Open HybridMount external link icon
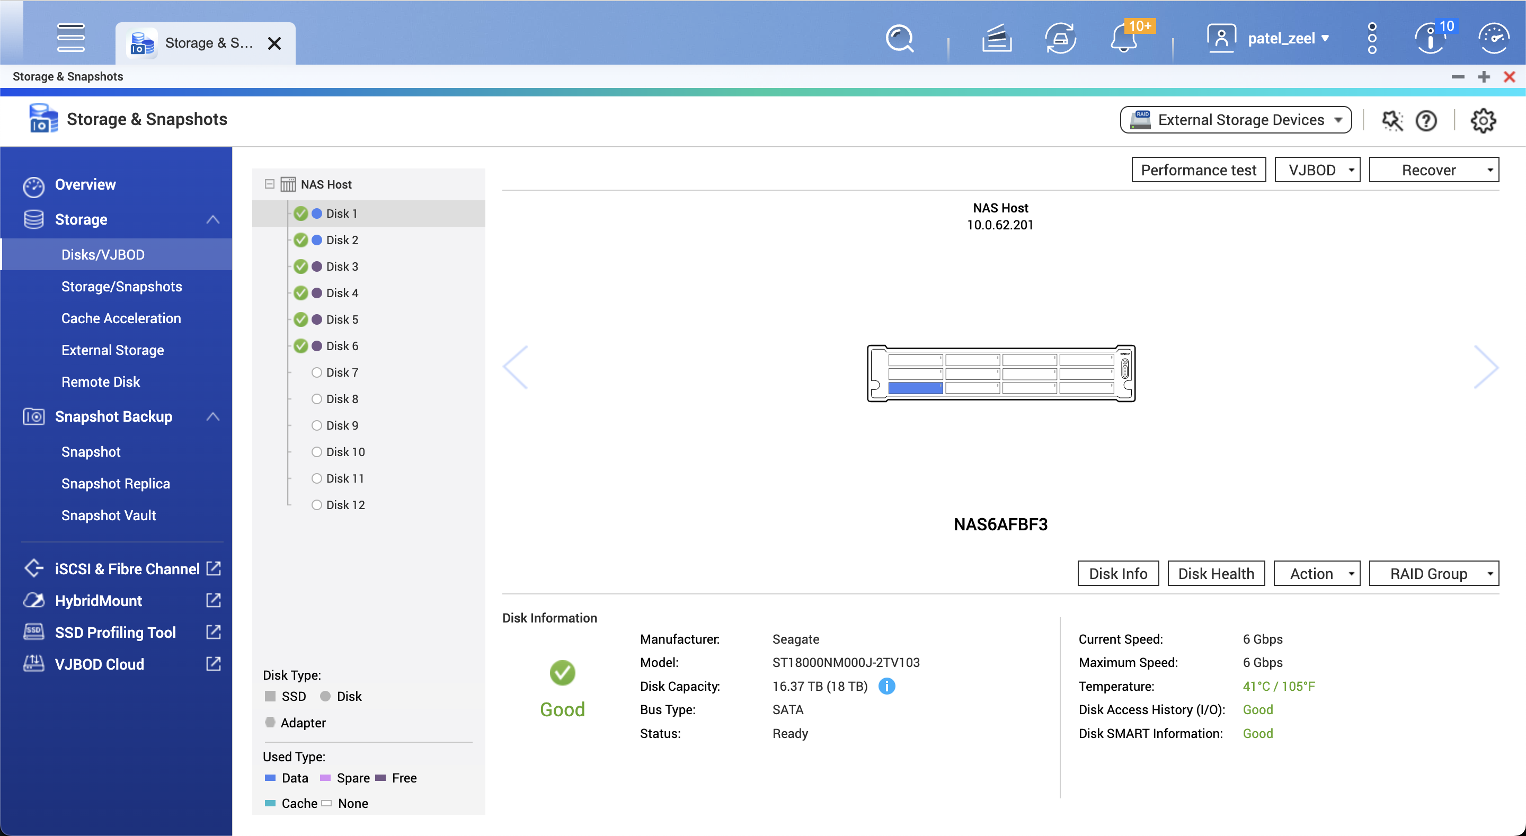Screen dimensions: 1526x836 point(213,600)
